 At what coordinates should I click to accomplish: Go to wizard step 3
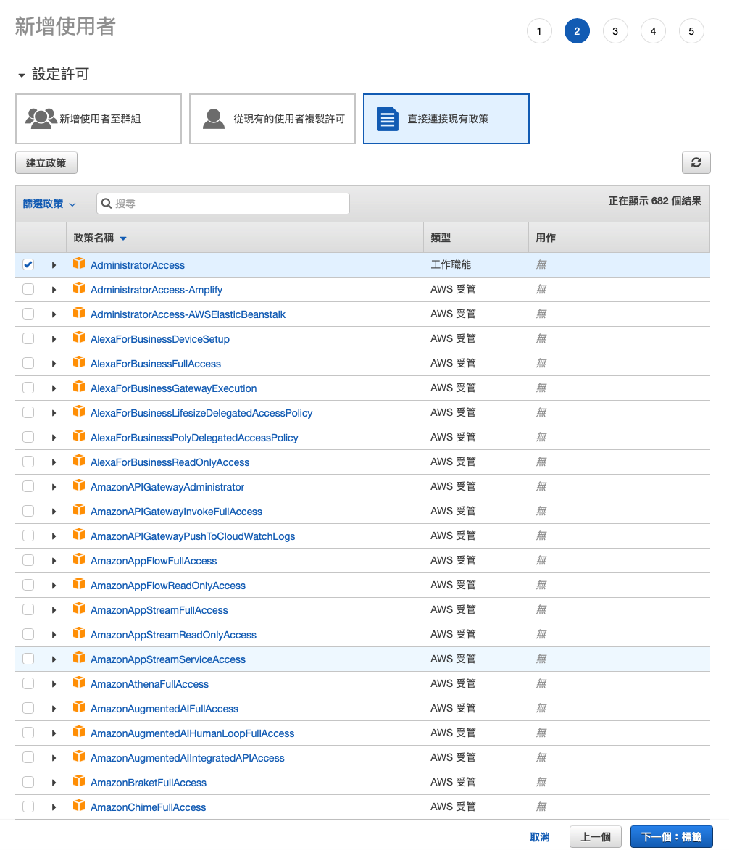pyautogui.click(x=615, y=31)
